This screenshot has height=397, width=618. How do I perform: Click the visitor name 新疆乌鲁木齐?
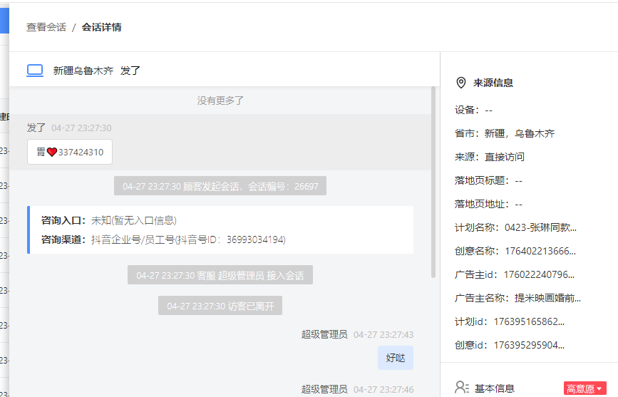click(83, 71)
